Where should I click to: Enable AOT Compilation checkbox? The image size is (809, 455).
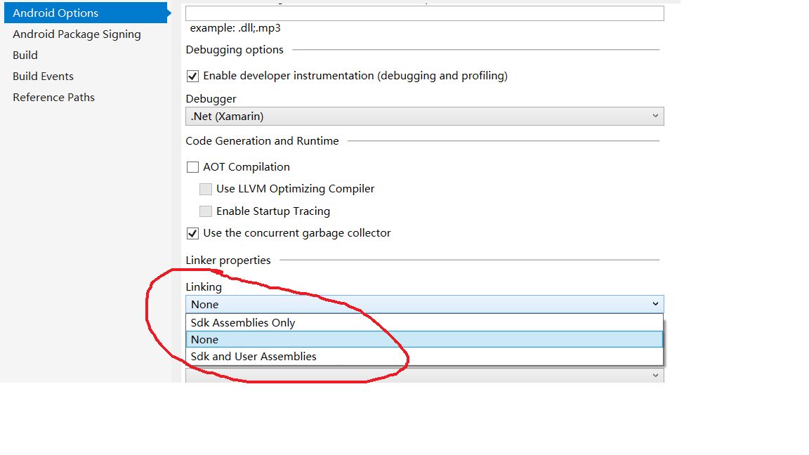coord(192,167)
